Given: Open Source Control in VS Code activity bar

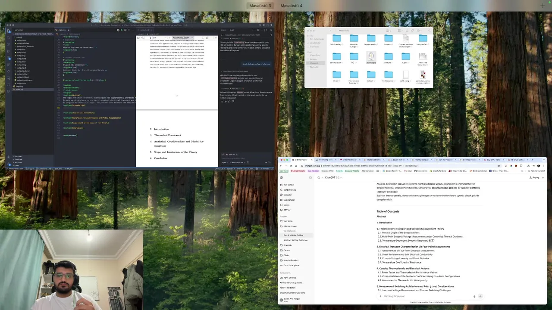Looking at the screenshot, I should (8, 44).
